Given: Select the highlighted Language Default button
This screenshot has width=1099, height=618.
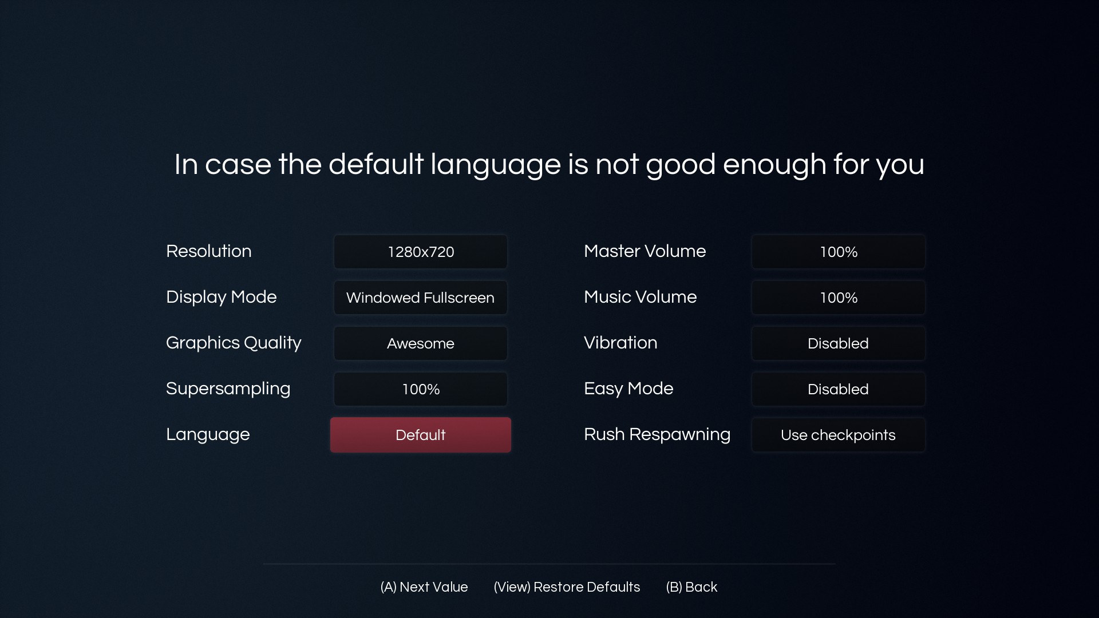Looking at the screenshot, I should tap(421, 435).
